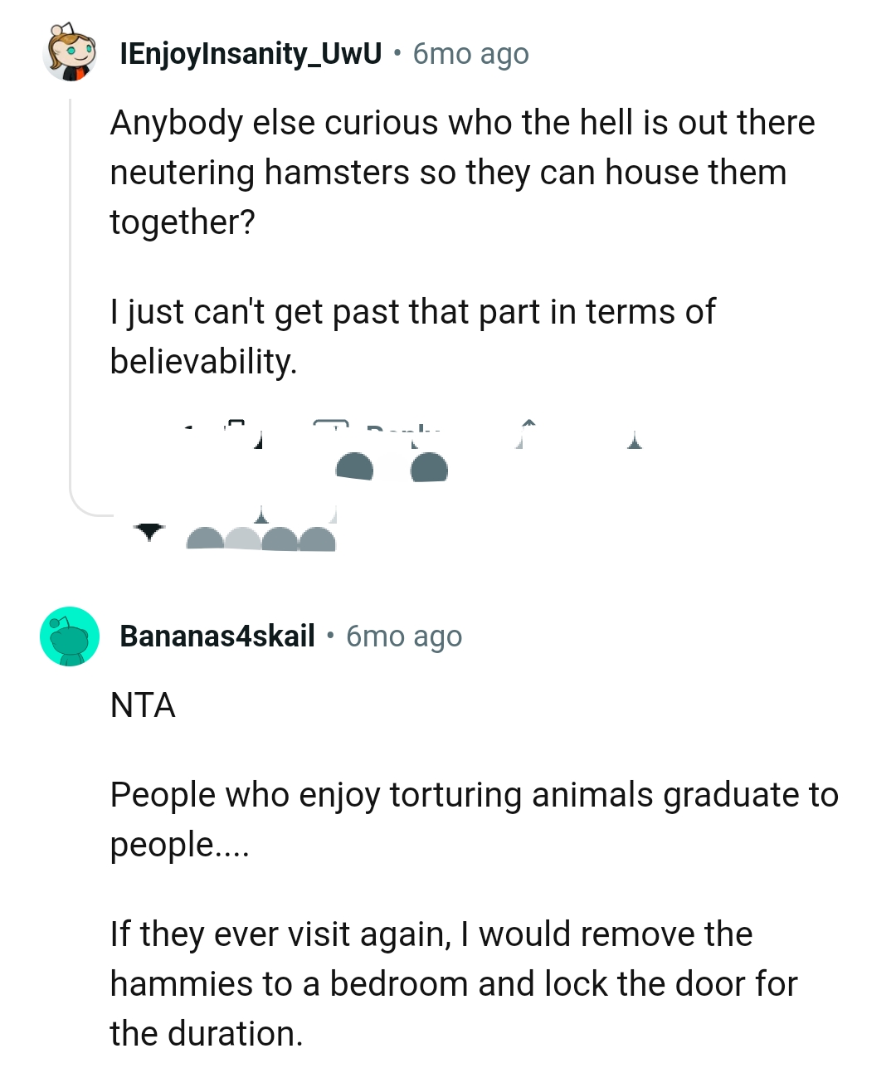896x1068 pixels.
Task: Click the partially visible reply box icon
Action: click(330, 427)
